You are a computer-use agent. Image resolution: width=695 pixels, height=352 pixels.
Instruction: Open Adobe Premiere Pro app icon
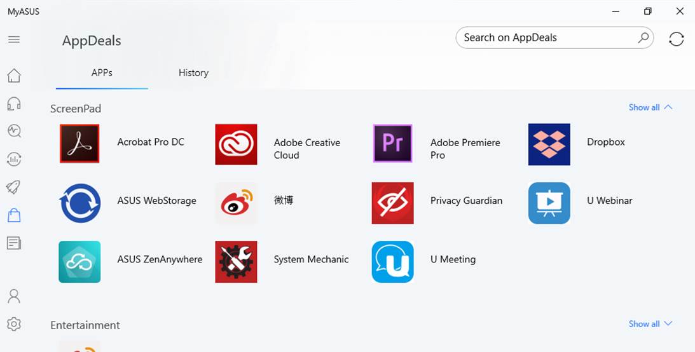pyautogui.click(x=393, y=144)
